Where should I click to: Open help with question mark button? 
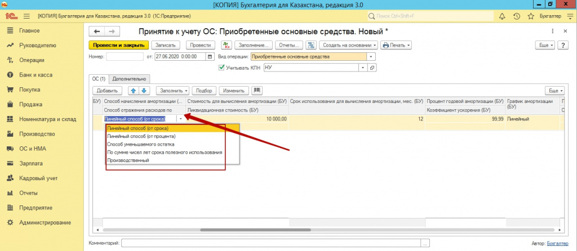click(x=563, y=45)
